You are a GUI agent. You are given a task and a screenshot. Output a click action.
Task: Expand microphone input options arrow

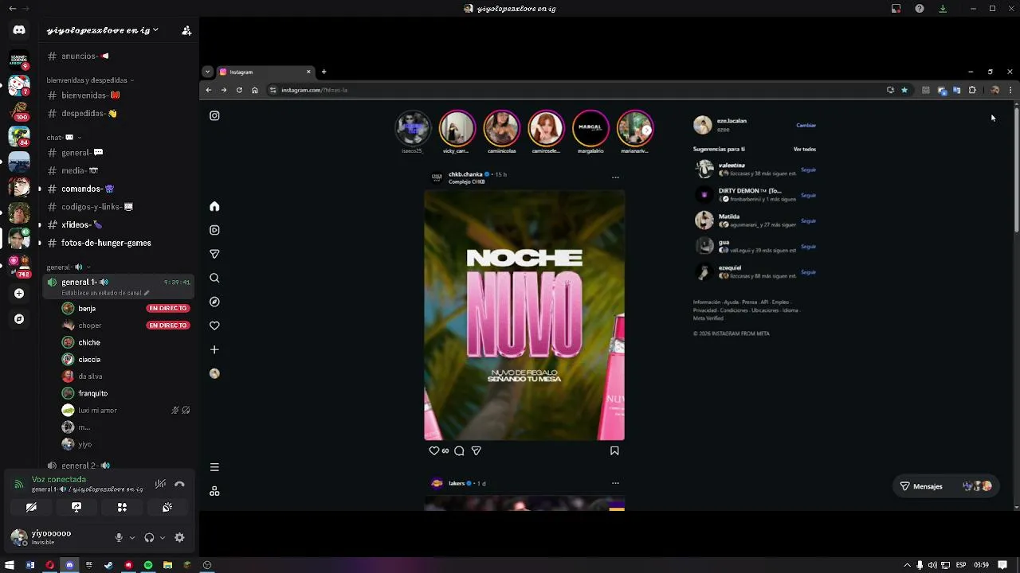click(132, 538)
